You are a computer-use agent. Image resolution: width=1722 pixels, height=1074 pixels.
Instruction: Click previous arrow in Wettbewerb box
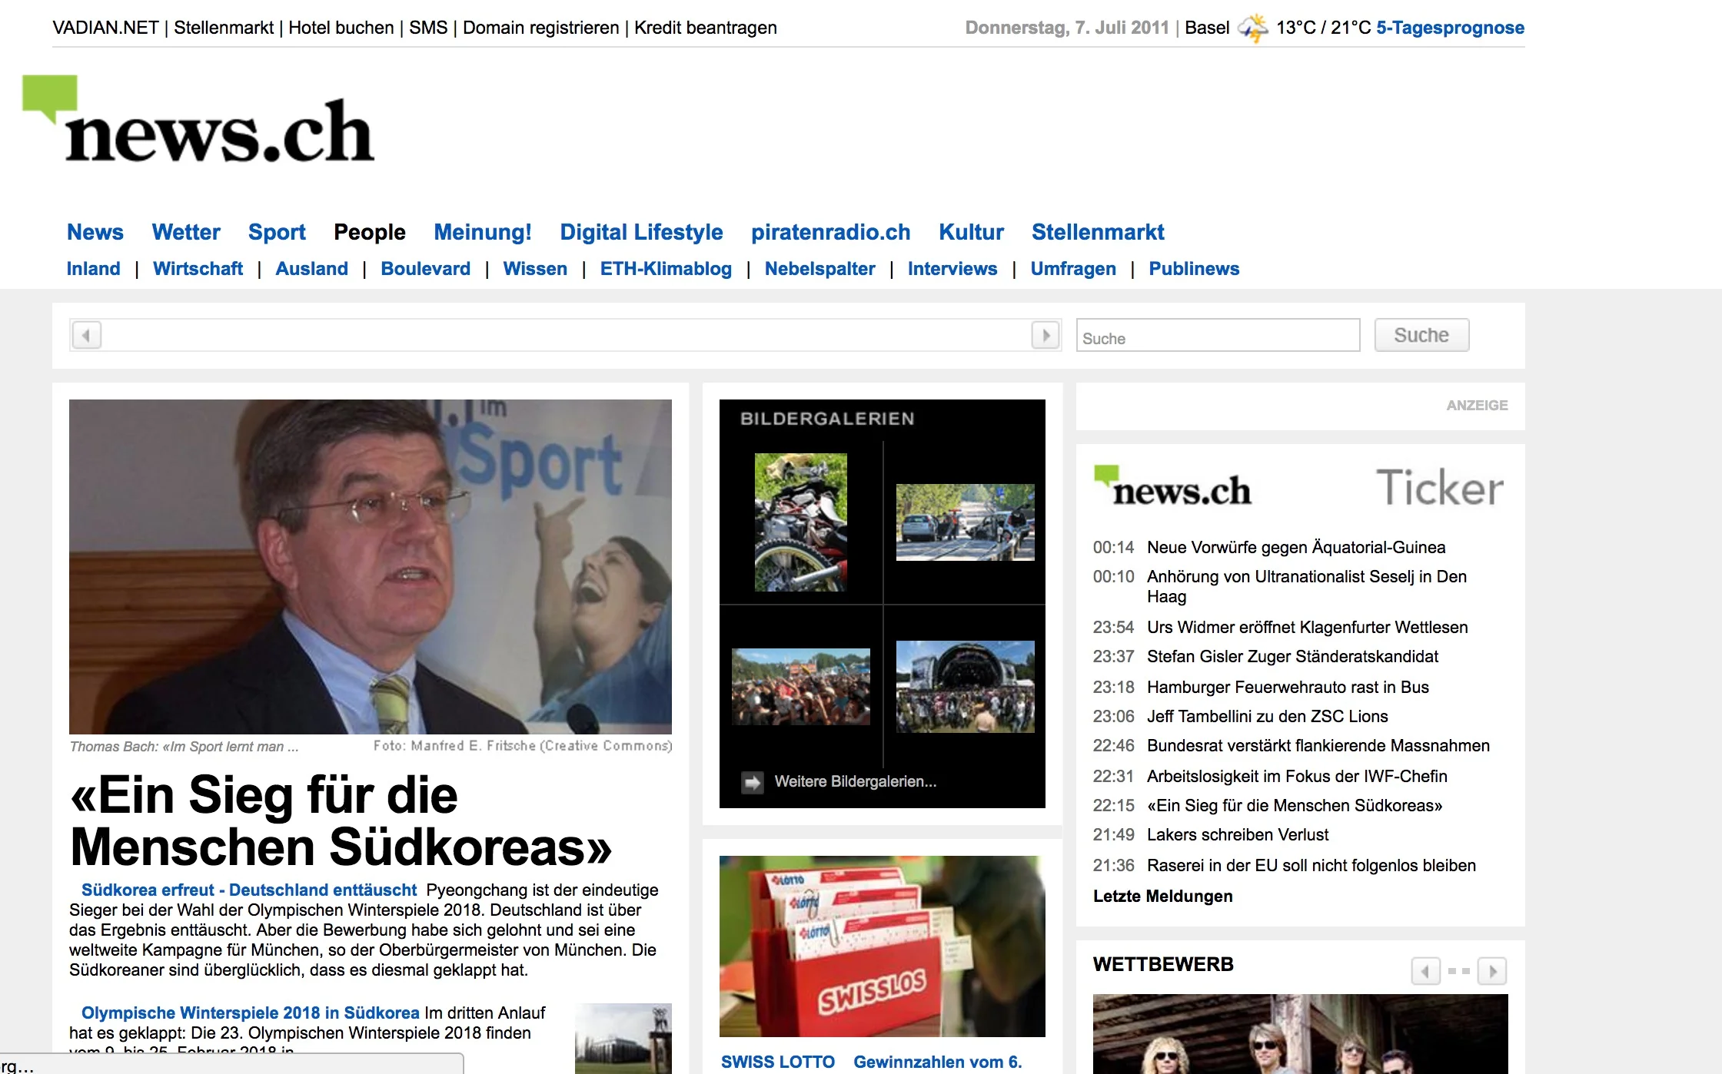point(1425,971)
